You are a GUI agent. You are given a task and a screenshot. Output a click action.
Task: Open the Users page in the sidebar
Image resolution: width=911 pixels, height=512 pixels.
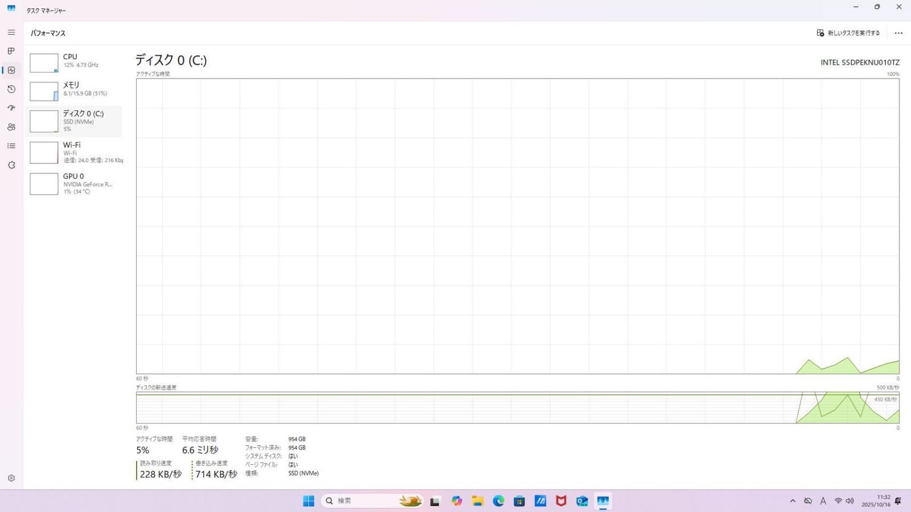point(11,127)
